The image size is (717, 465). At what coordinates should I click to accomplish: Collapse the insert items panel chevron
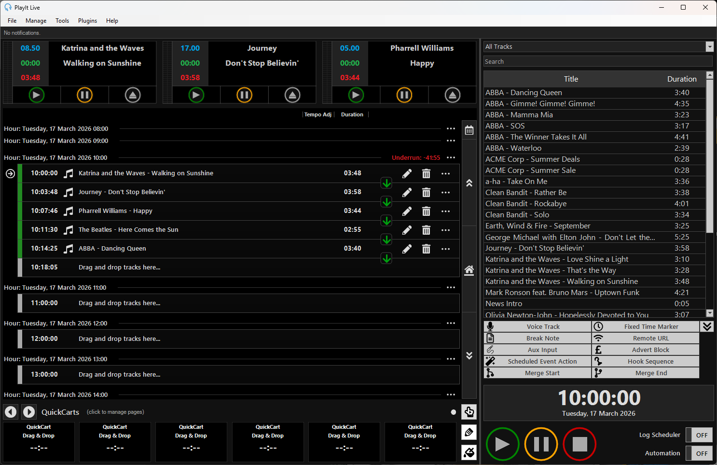(707, 326)
